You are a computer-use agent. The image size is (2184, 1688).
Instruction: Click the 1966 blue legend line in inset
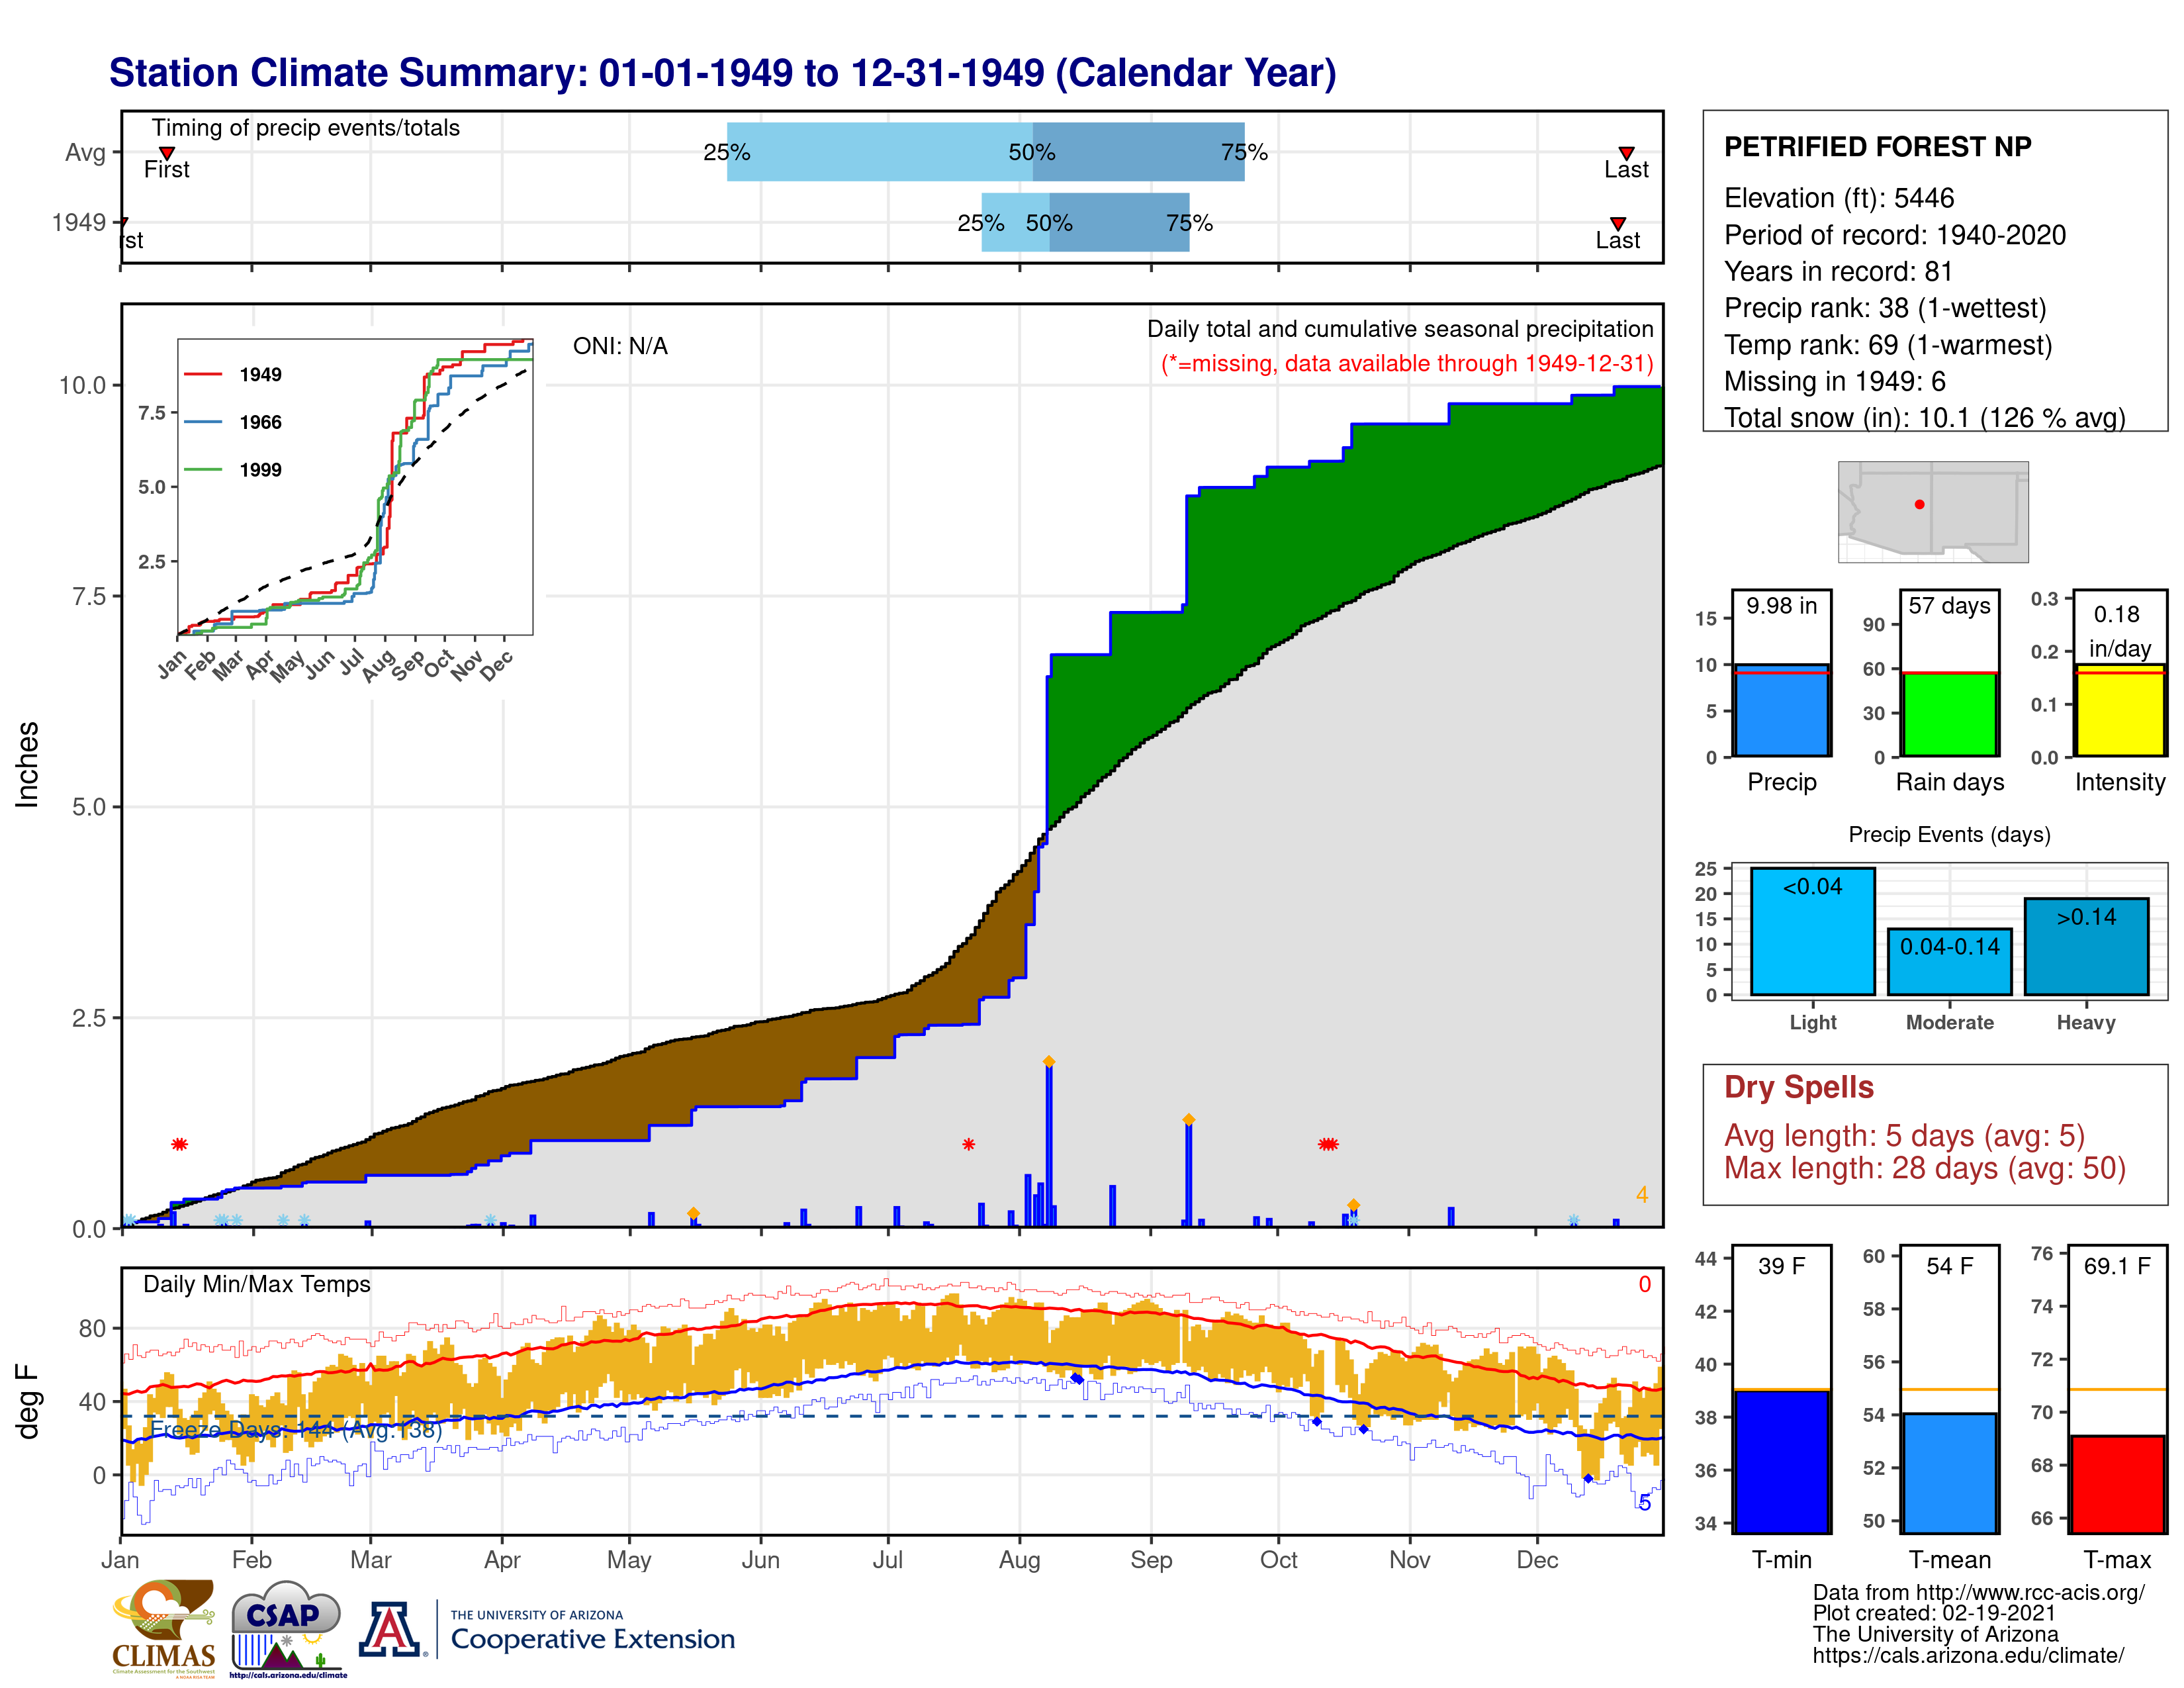coord(203,422)
